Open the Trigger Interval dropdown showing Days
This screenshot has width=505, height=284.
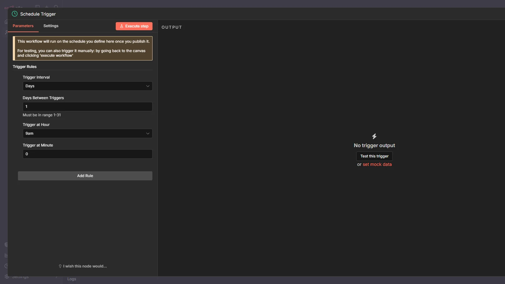click(x=87, y=86)
